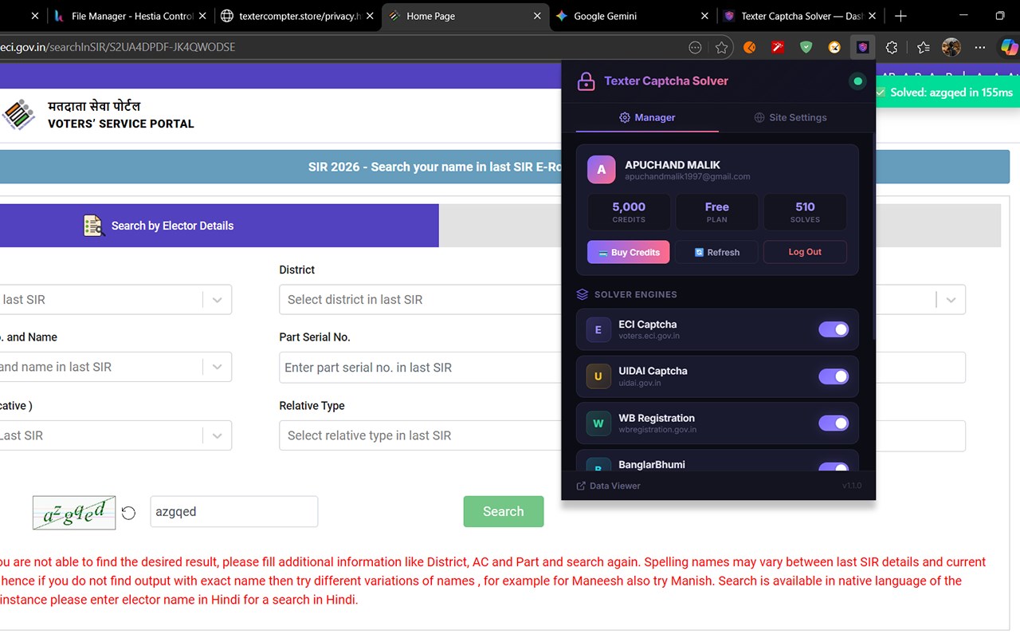Expand the part name in last SIR dropdown
This screenshot has width=1020, height=638.
click(217, 368)
